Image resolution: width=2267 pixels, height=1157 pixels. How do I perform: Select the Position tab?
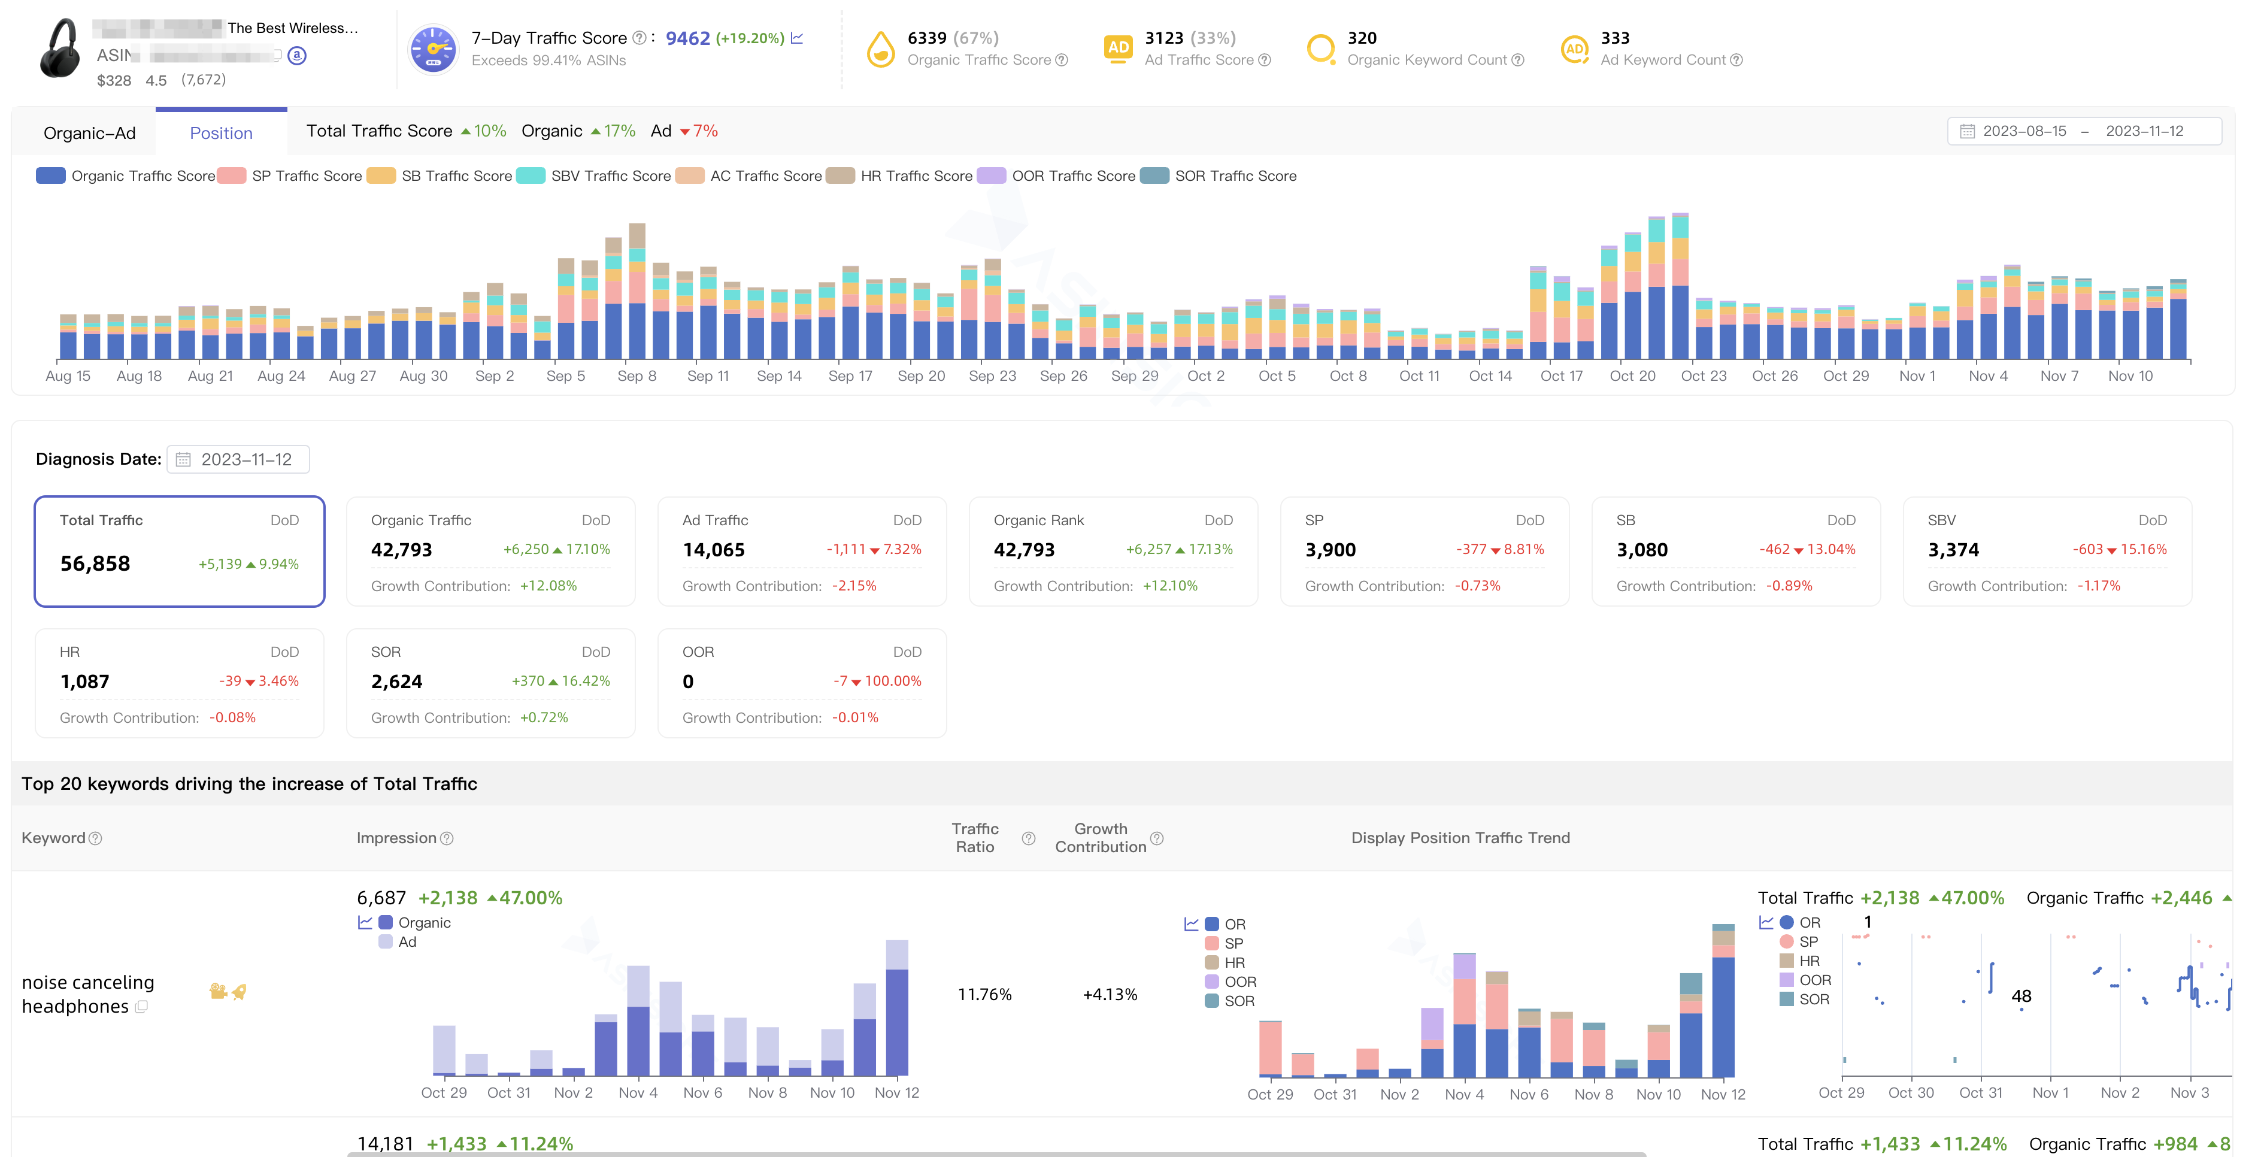[x=221, y=133]
